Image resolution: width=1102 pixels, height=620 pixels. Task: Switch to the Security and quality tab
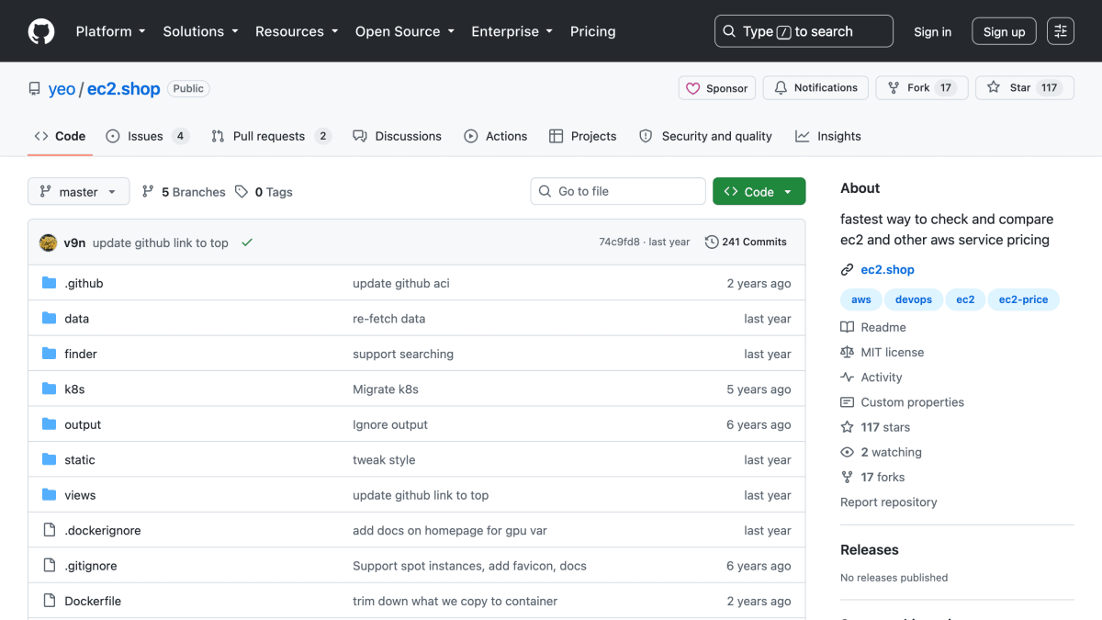click(705, 136)
